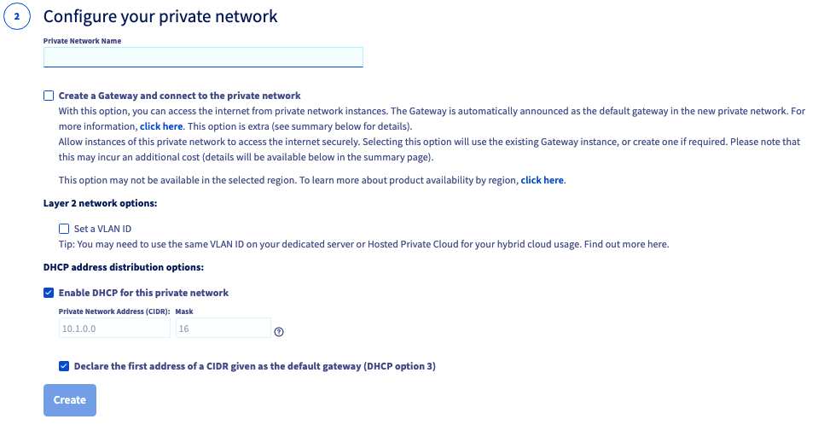This screenshot has width=824, height=425.
Task: Click the 'Set a VLAN ID' label text
Action: click(102, 229)
